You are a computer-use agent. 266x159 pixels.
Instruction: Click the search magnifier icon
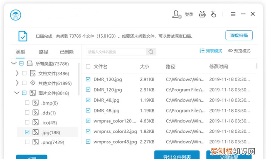(151, 52)
